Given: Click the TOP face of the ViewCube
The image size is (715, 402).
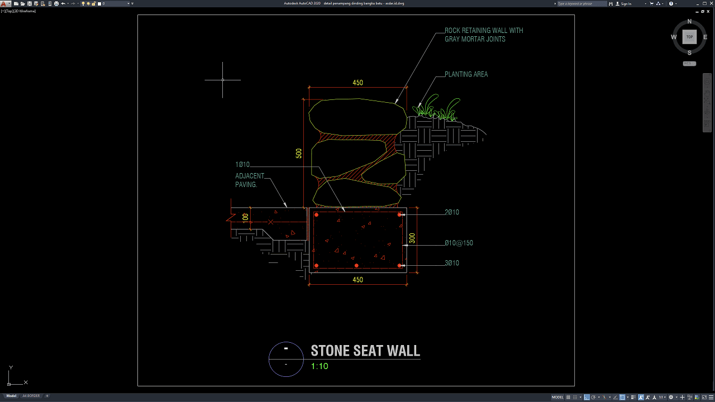Looking at the screenshot, I should pyautogui.click(x=689, y=37).
